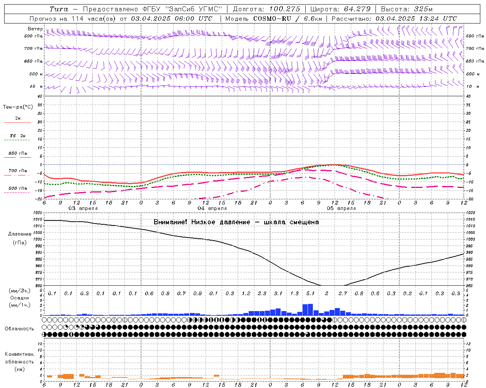486x388 pixels.
Task: Click the "Внимание! Низкое давление — шкала смещена" warning
Action: [x=236, y=222]
